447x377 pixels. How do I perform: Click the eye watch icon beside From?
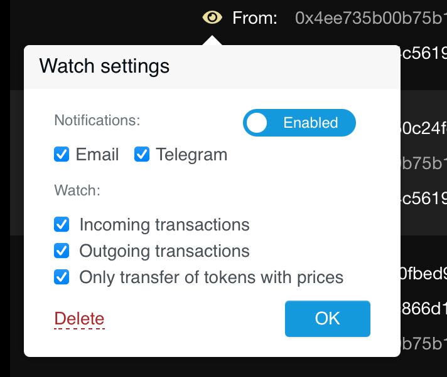213,18
